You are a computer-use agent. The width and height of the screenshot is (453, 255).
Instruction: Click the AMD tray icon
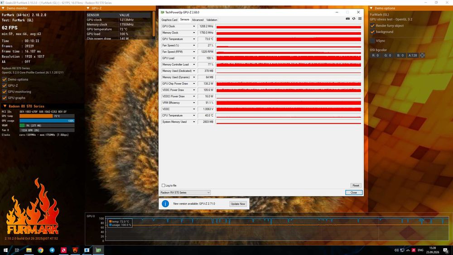pos(414,250)
